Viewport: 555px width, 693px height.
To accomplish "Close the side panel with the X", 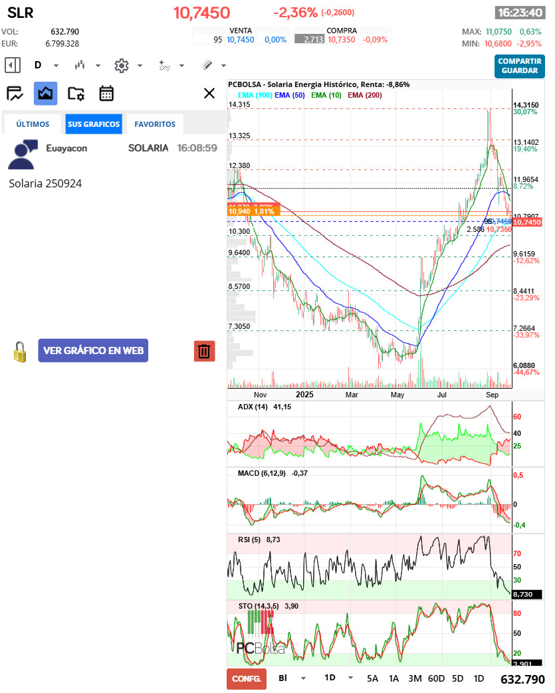I will point(209,93).
